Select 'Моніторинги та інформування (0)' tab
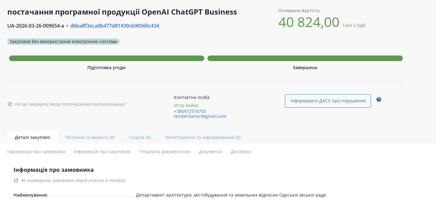 coord(203,137)
